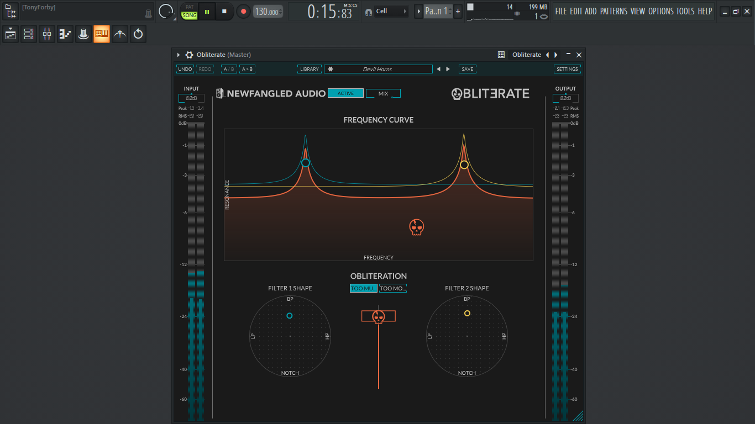755x424 pixels.
Task: Switch to PAT pattern mode
Action: [190, 7]
